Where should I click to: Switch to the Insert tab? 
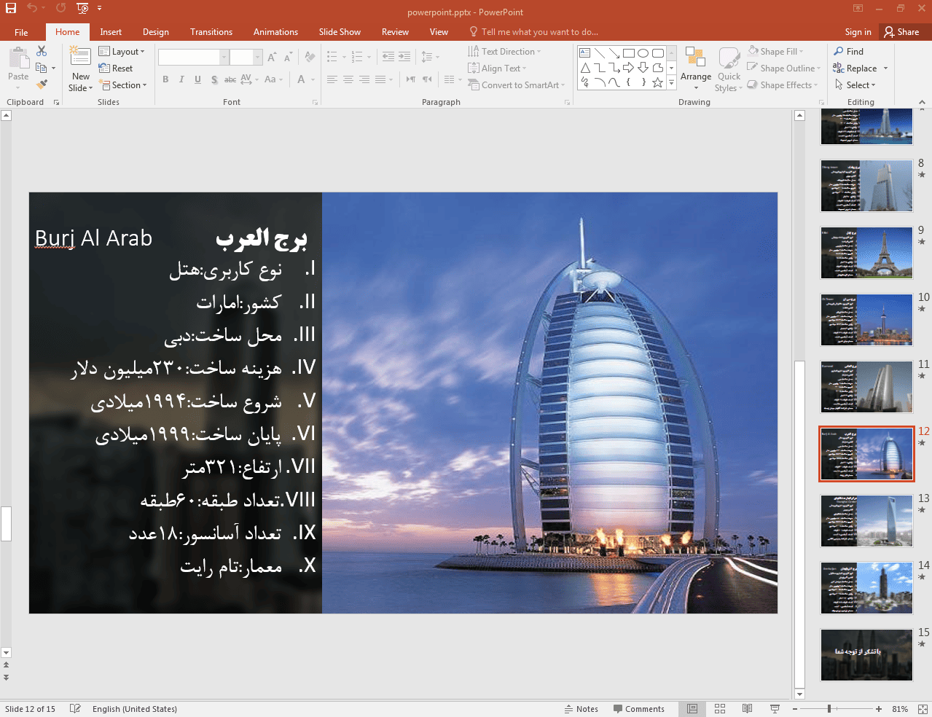[111, 32]
